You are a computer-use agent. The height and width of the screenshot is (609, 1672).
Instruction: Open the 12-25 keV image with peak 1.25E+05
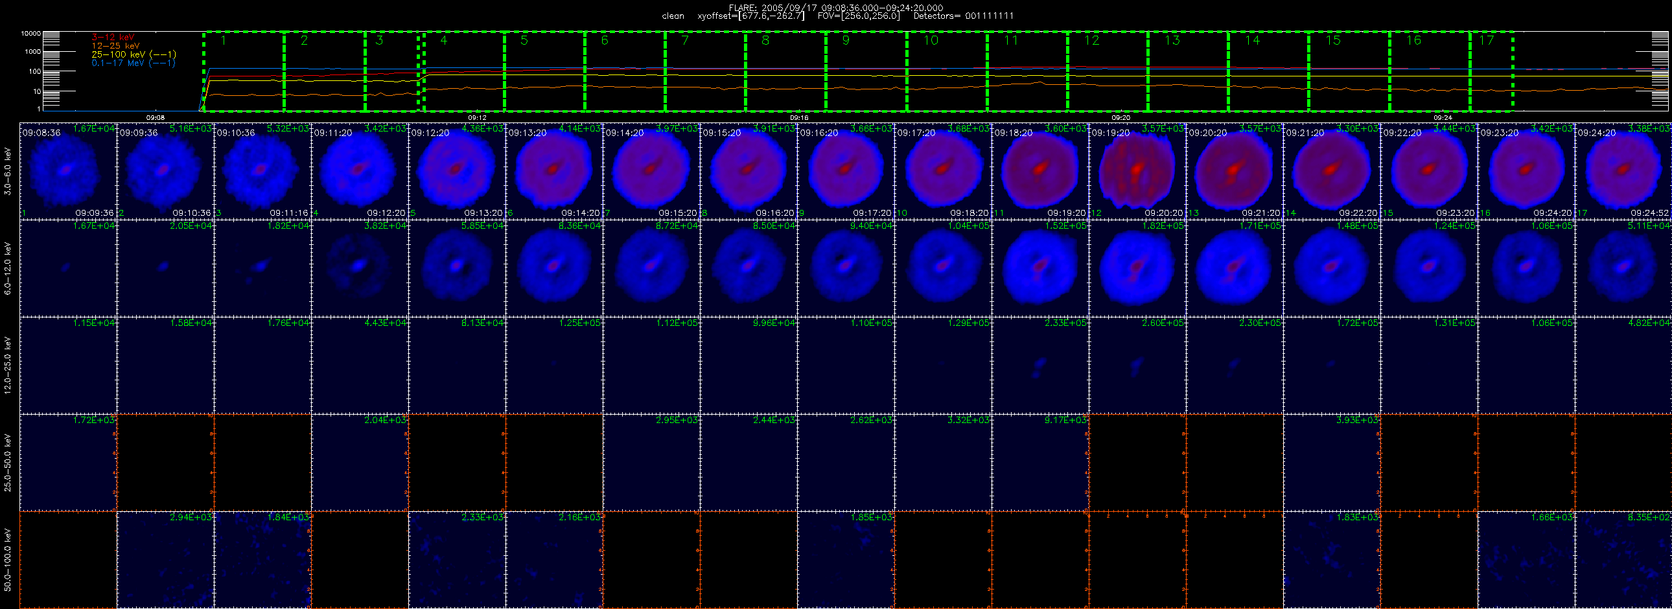554,365
